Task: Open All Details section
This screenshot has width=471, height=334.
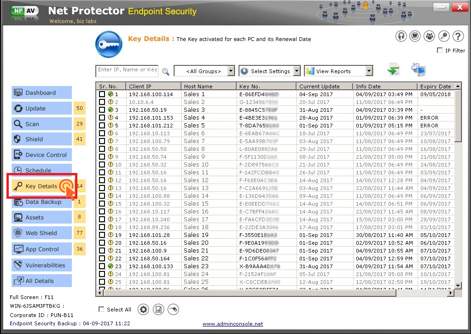Action: coord(42,281)
